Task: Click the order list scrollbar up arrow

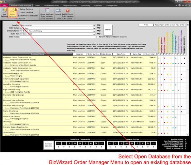Action: click(188, 25)
